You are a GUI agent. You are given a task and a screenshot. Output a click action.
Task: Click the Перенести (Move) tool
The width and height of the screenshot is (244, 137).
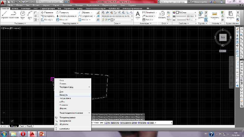point(48,12)
